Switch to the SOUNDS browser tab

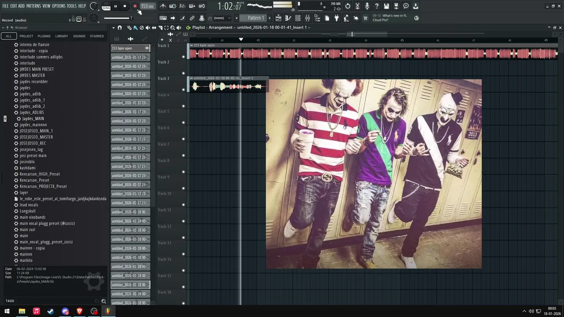79,36
